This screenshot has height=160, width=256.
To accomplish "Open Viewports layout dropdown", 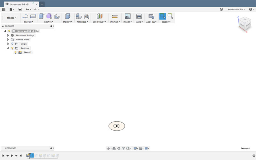I will tap(147, 148).
